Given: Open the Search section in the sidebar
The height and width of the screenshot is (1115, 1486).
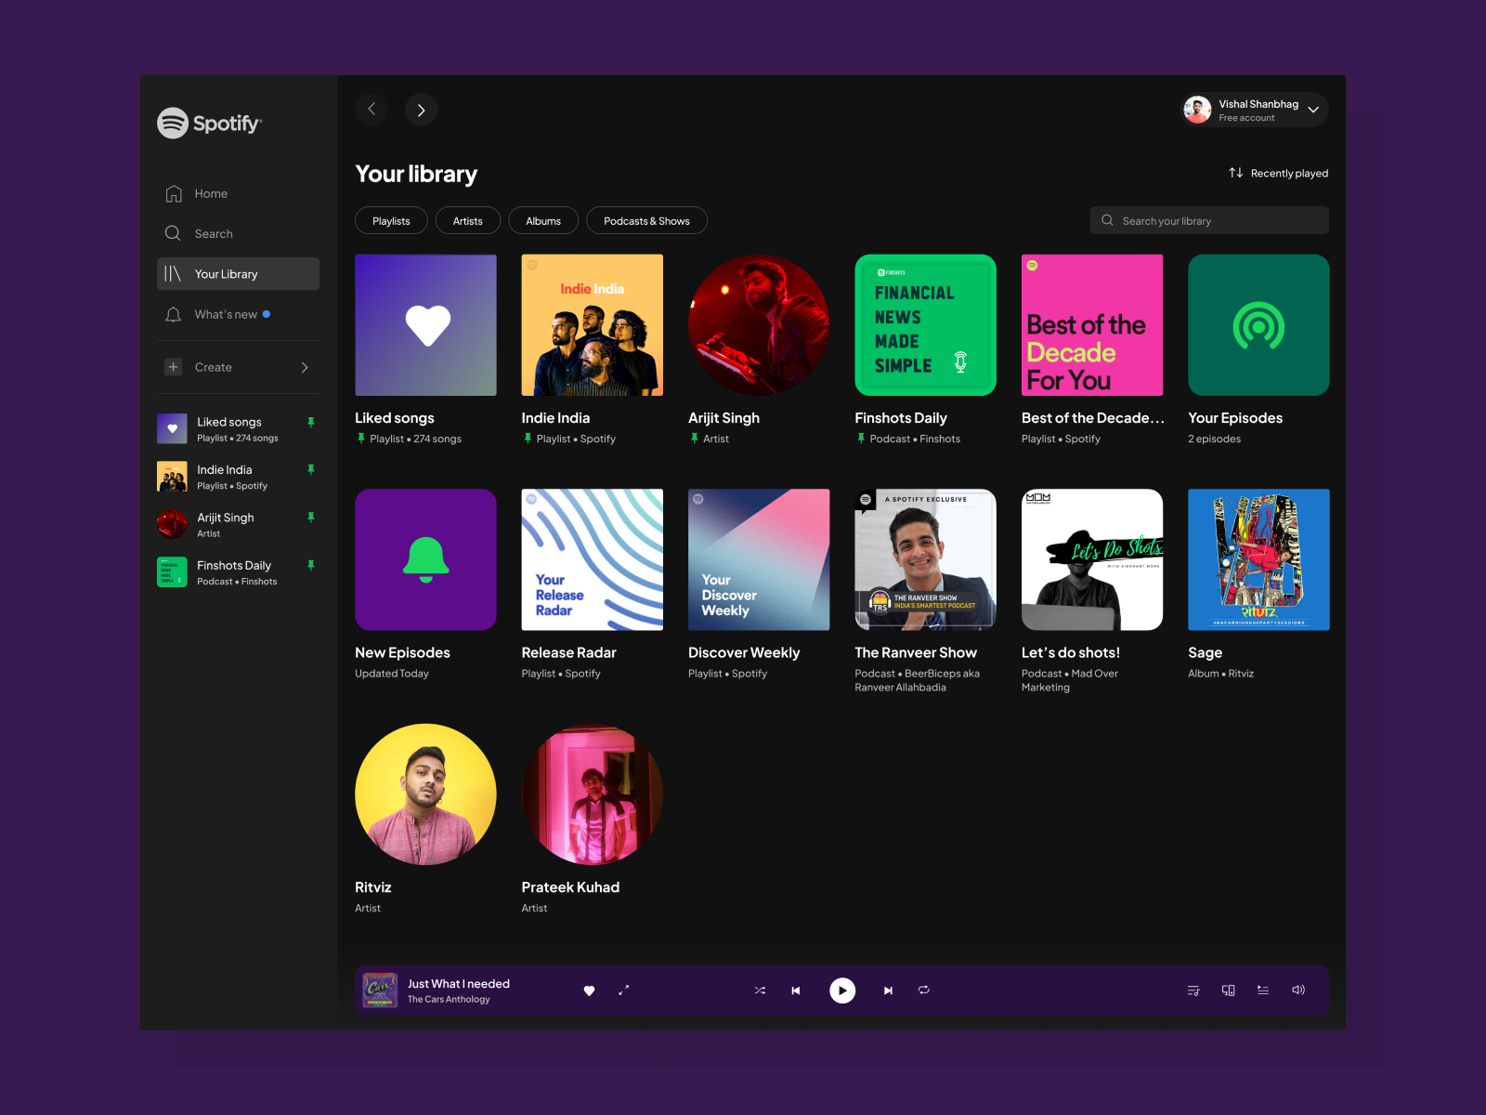Looking at the screenshot, I should click(214, 233).
